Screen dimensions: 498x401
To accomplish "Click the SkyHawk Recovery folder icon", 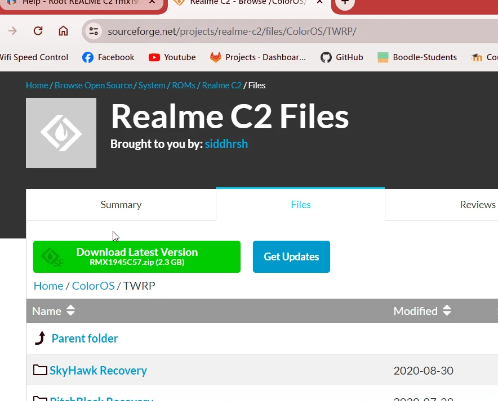I will [40, 370].
